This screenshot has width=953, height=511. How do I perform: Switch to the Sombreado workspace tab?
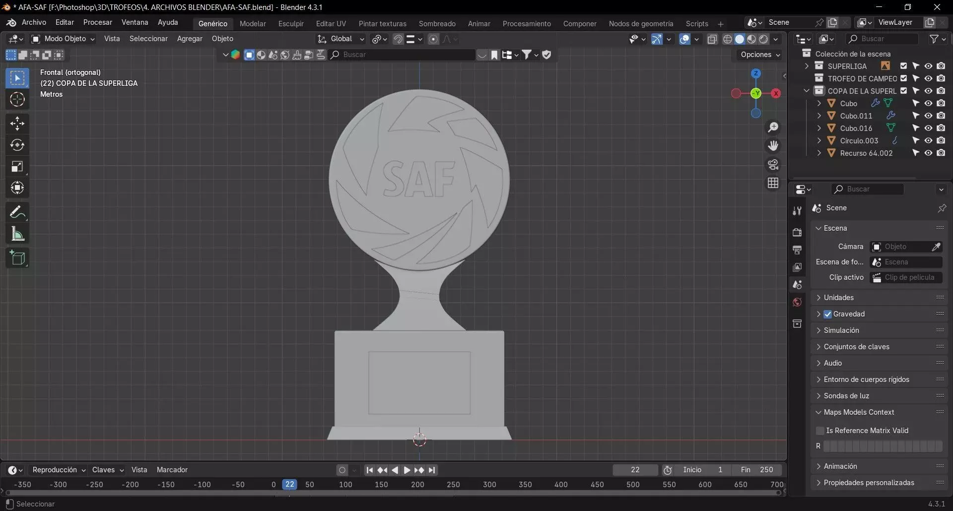tap(437, 24)
